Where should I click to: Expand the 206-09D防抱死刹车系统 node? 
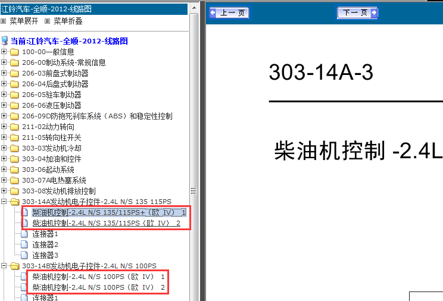4,116
